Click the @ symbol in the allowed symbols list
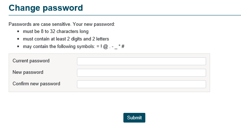Screen dimensions: 241x129 pos(105,47)
